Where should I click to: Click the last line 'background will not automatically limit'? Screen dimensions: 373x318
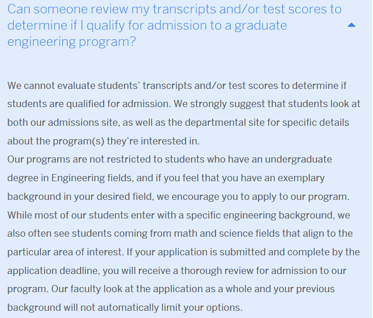click(125, 307)
